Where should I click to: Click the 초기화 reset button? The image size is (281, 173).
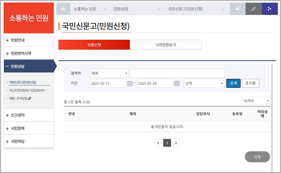pos(250,83)
